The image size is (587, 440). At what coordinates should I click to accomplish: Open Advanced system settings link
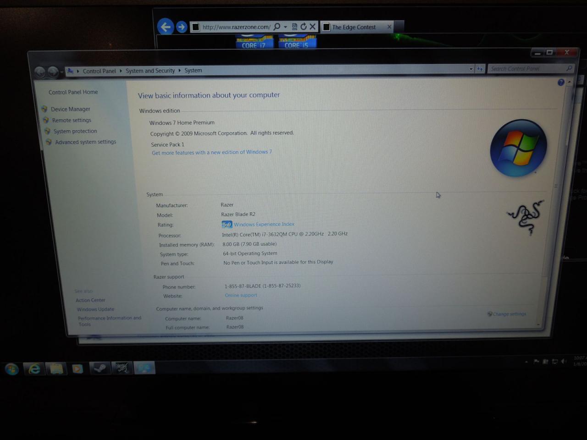coord(85,142)
